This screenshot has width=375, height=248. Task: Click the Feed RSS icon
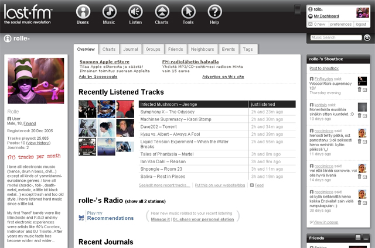coord(251,185)
